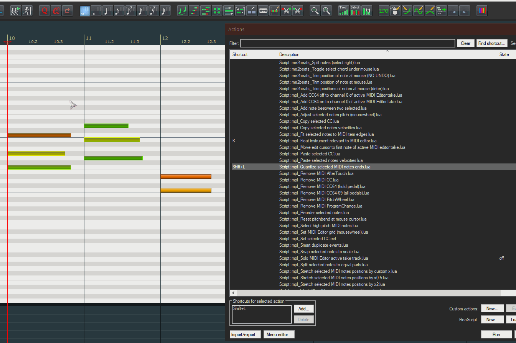The height and width of the screenshot is (343, 516).
Task: Click the Find shortcut... button
Action: click(492, 43)
